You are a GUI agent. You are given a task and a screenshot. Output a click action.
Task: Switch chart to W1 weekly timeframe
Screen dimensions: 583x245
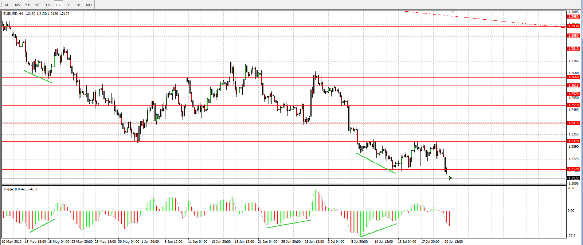[x=79, y=5]
